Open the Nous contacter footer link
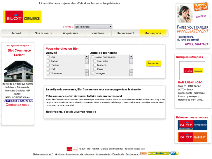Viewport: 212px width, 159px height. pos(103,154)
